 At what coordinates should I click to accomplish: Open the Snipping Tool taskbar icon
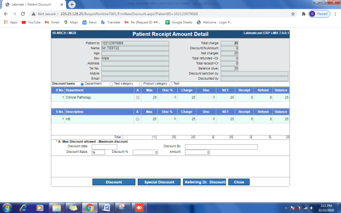click(x=123, y=208)
